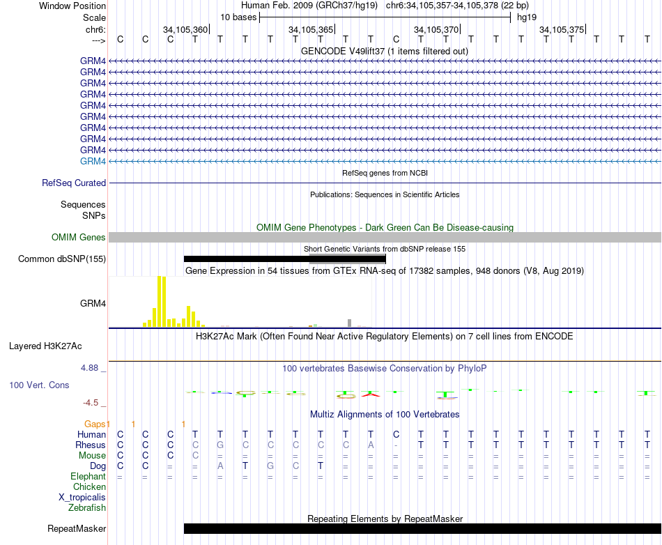This screenshot has height=545, width=662.
Task: Click the Rhesus 'G' base in alignment
Action: [x=220, y=445]
